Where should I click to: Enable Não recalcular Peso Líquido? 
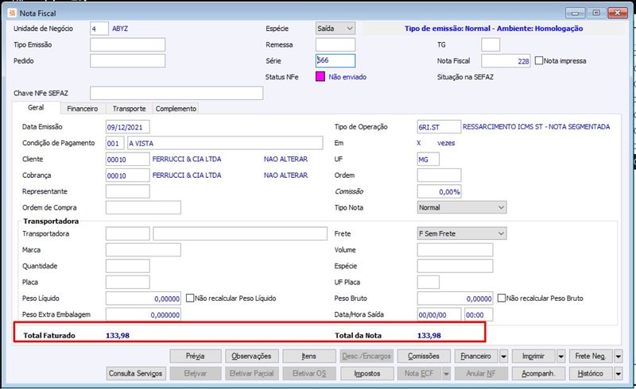[x=190, y=298]
